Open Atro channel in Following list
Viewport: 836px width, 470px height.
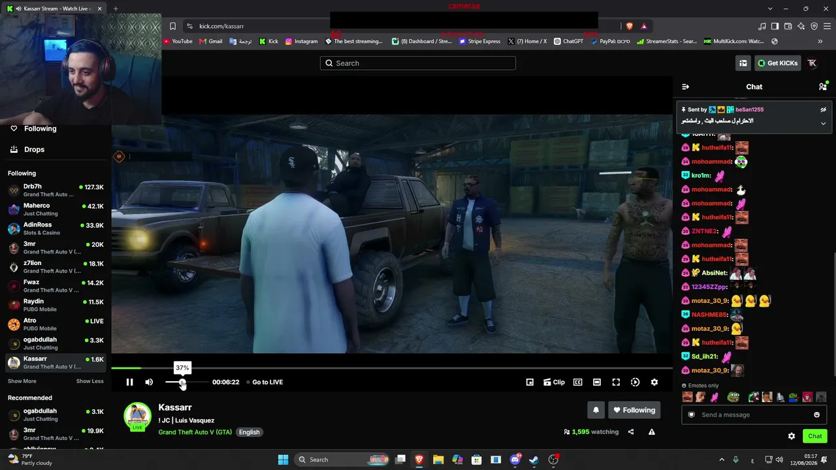(56, 324)
